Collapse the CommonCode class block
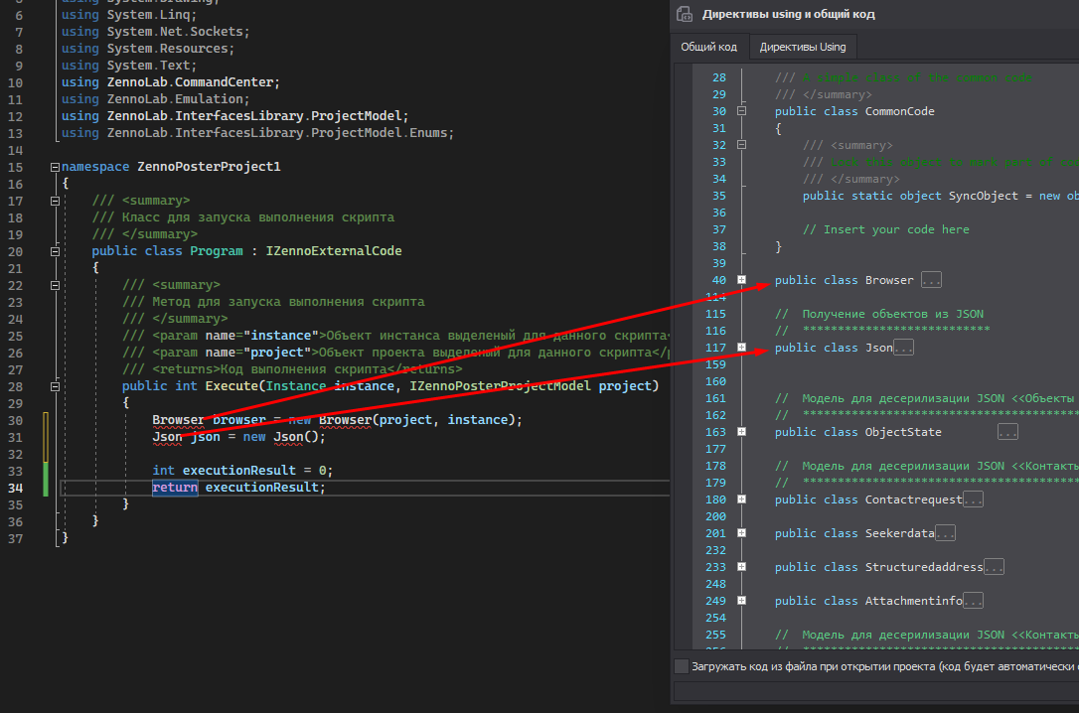 742,110
